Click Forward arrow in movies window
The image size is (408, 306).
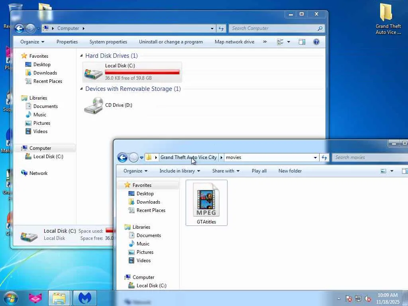[x=133, y=157]
